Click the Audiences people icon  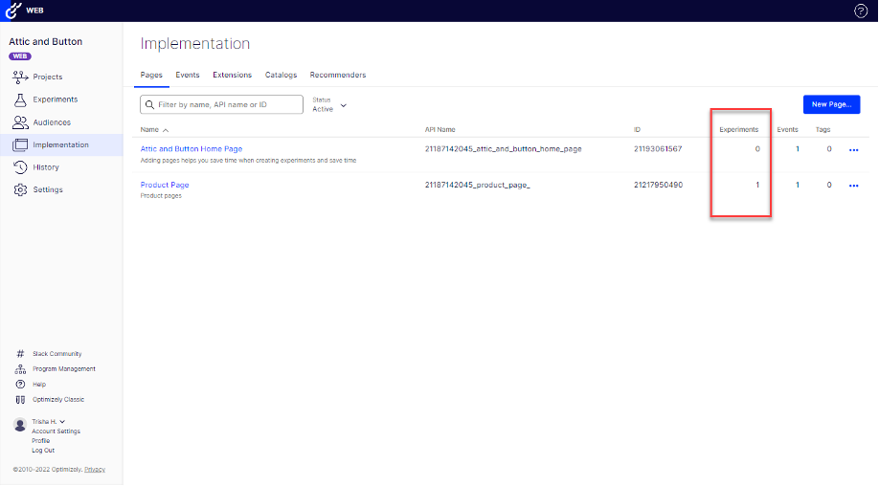[x=20, y=122]
